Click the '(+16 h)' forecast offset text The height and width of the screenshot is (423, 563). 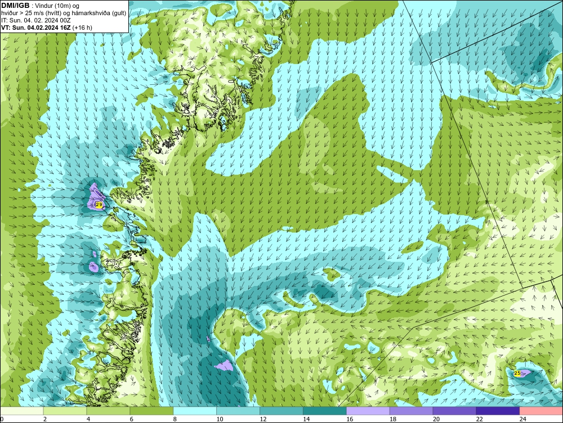(x=82, y=28)
